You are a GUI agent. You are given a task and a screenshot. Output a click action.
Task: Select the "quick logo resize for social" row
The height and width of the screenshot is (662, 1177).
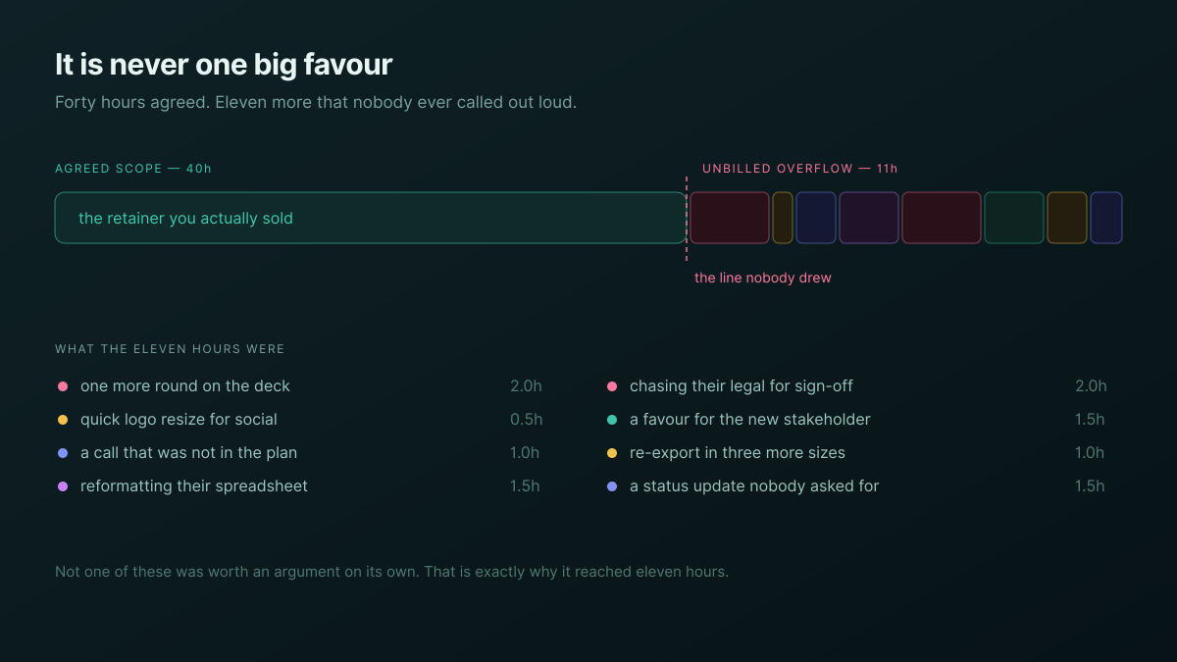(x=299, y=420)
